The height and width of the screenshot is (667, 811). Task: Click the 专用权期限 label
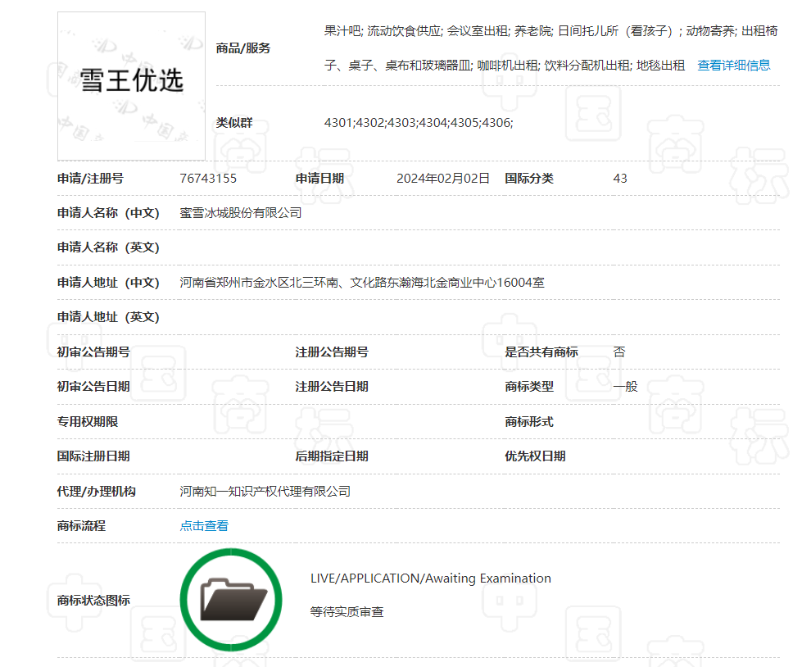tap(88, 422)
